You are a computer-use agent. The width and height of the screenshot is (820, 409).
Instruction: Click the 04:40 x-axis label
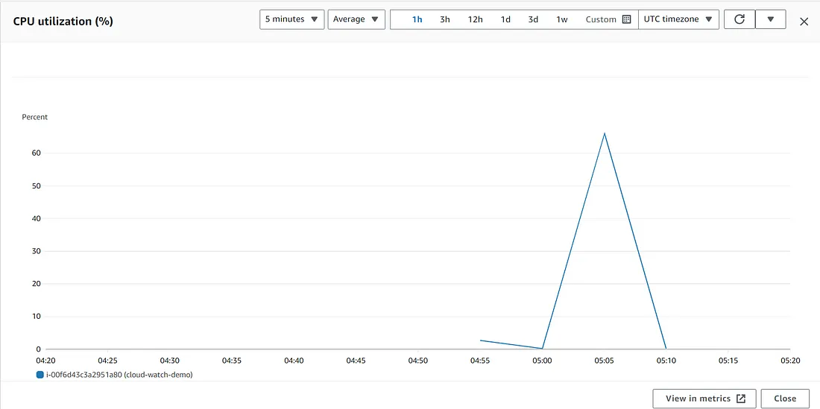point(294,361)
